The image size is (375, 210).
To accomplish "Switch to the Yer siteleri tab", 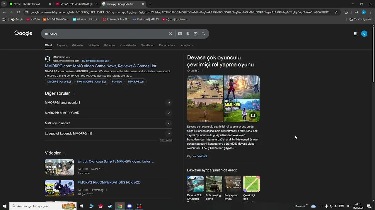I will 148,45.
